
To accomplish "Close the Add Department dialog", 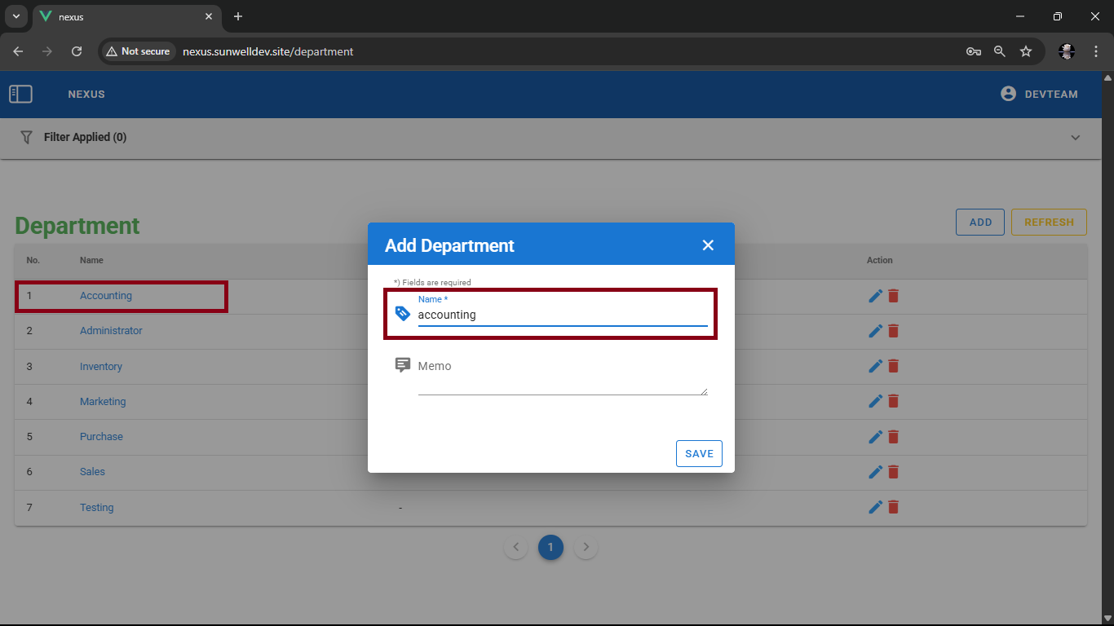I will 708,245.
